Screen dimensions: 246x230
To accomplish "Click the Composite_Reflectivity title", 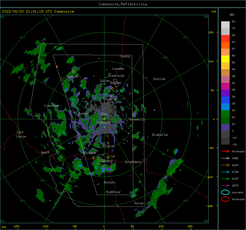I will pos(123,4).
